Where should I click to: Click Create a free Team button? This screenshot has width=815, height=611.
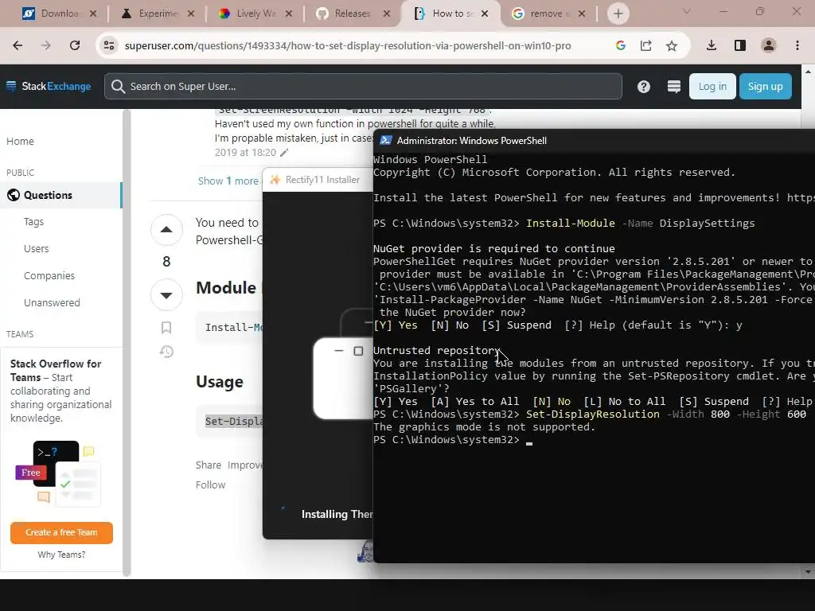(61, 532)
